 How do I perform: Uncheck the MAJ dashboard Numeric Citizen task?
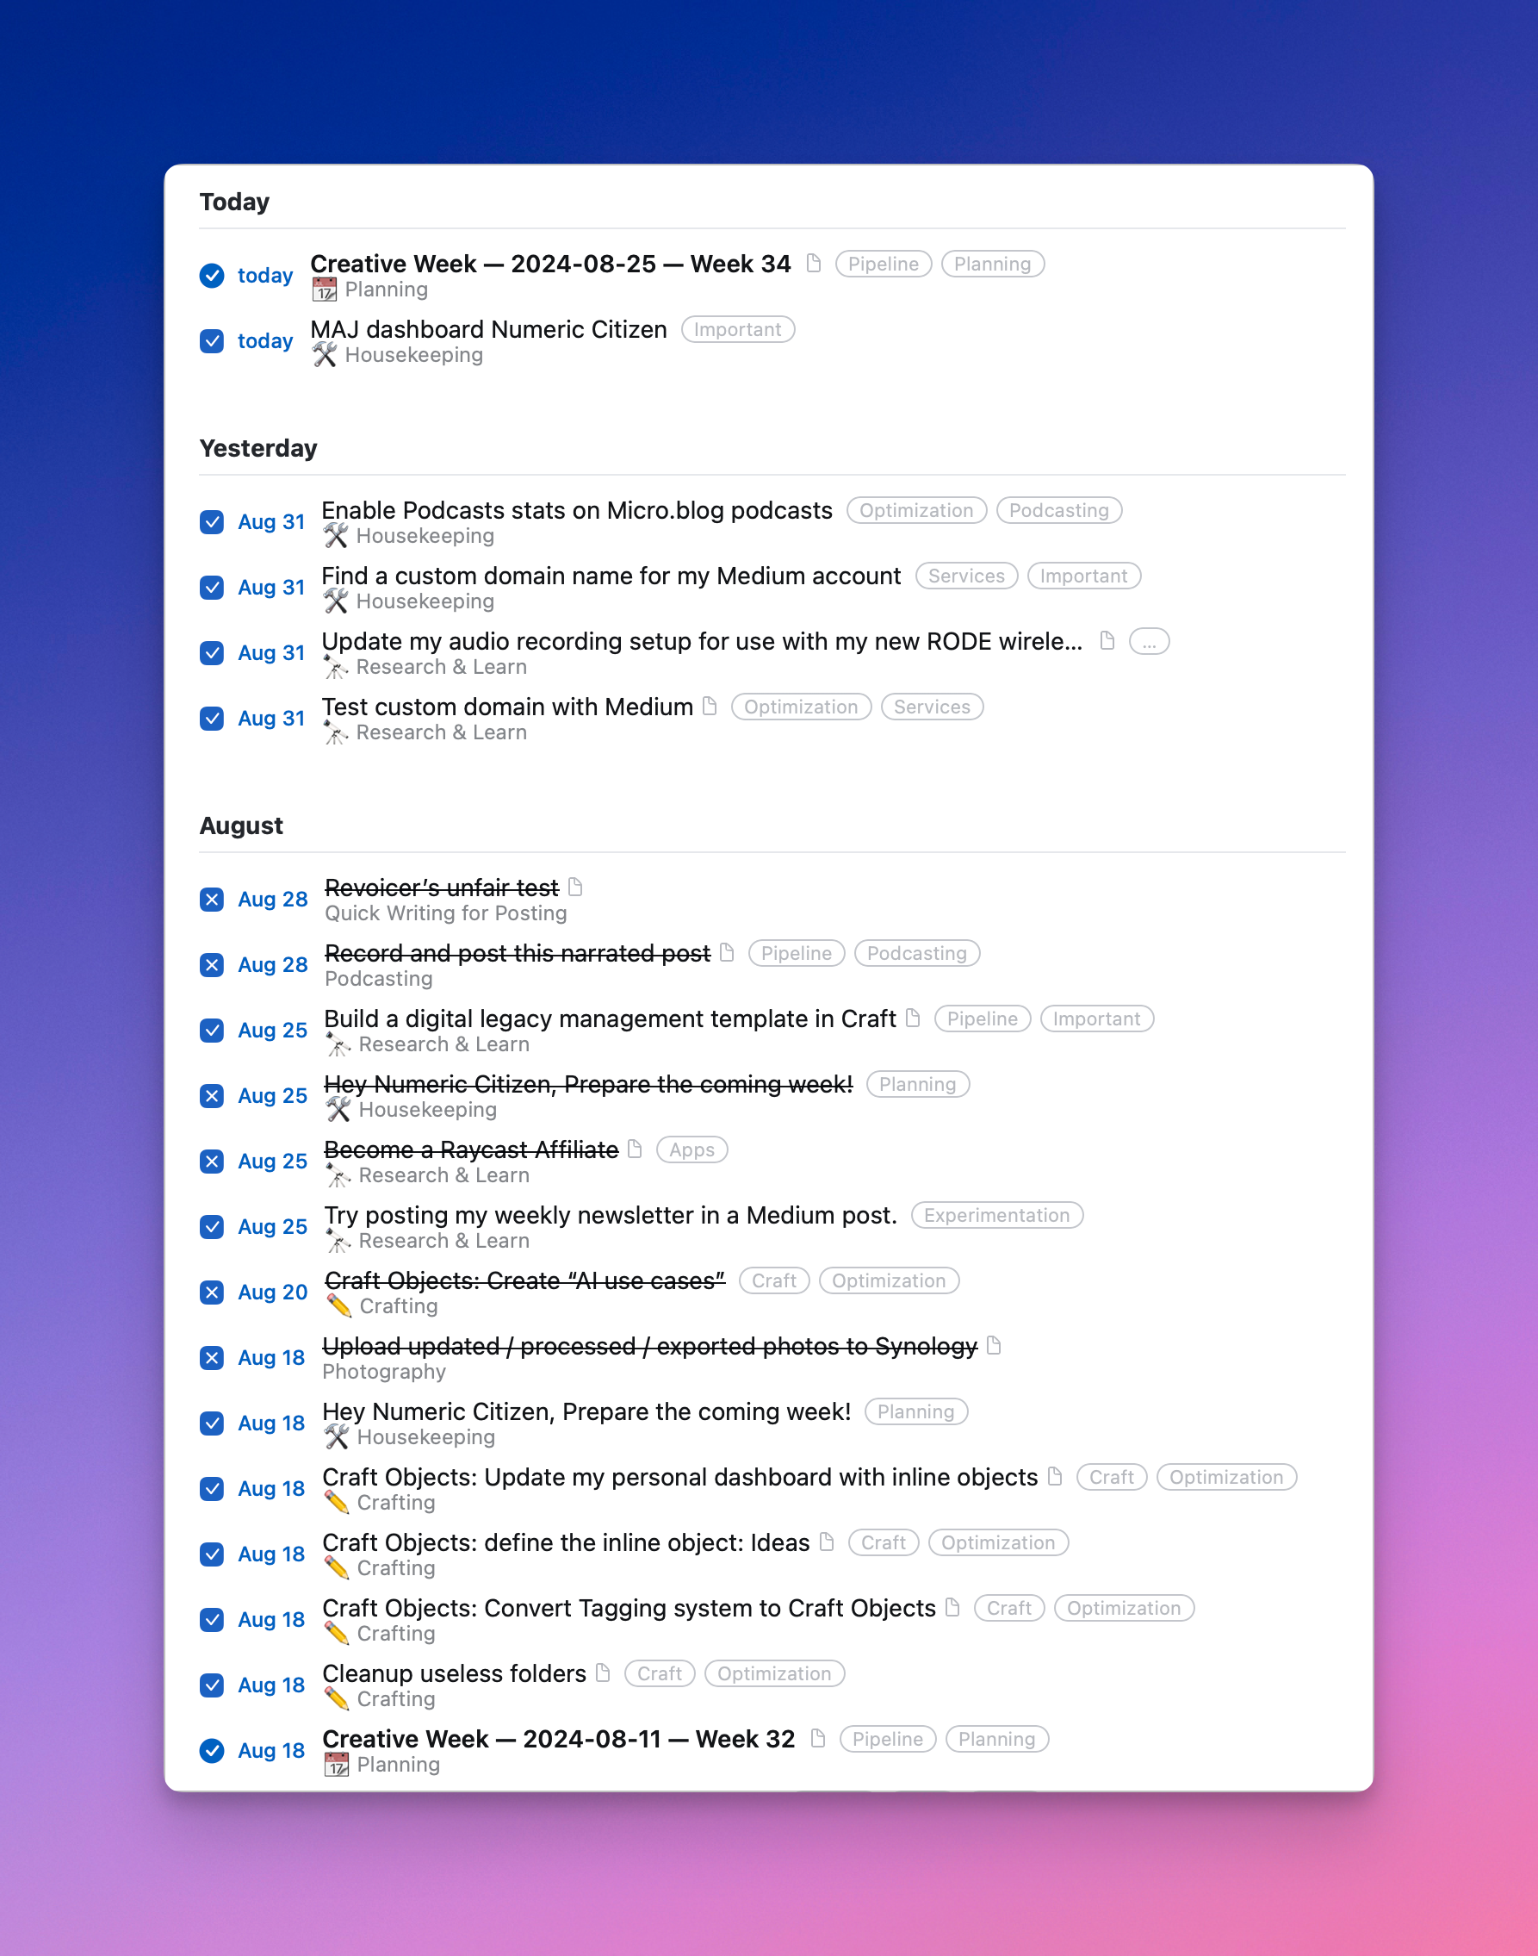213,341
